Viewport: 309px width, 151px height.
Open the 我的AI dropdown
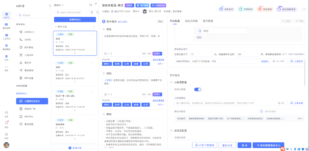pyautogui.click(x=59, y=5)
